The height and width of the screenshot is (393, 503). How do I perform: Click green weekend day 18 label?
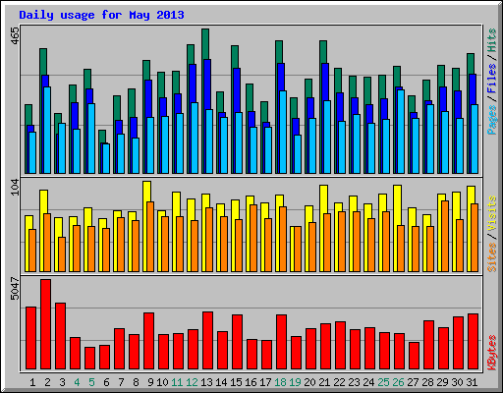pyautogui.click(x=280, y=382)
